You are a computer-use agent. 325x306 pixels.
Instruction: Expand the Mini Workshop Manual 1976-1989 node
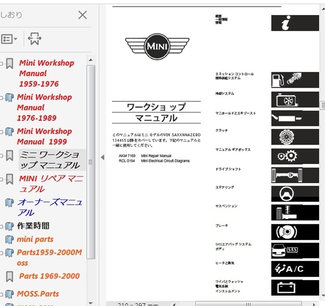click(1, 97)
